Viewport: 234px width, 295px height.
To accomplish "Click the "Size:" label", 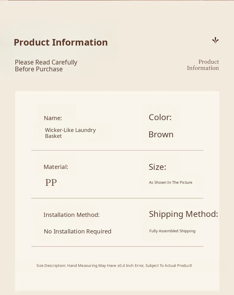I will (x=157, y=167).
